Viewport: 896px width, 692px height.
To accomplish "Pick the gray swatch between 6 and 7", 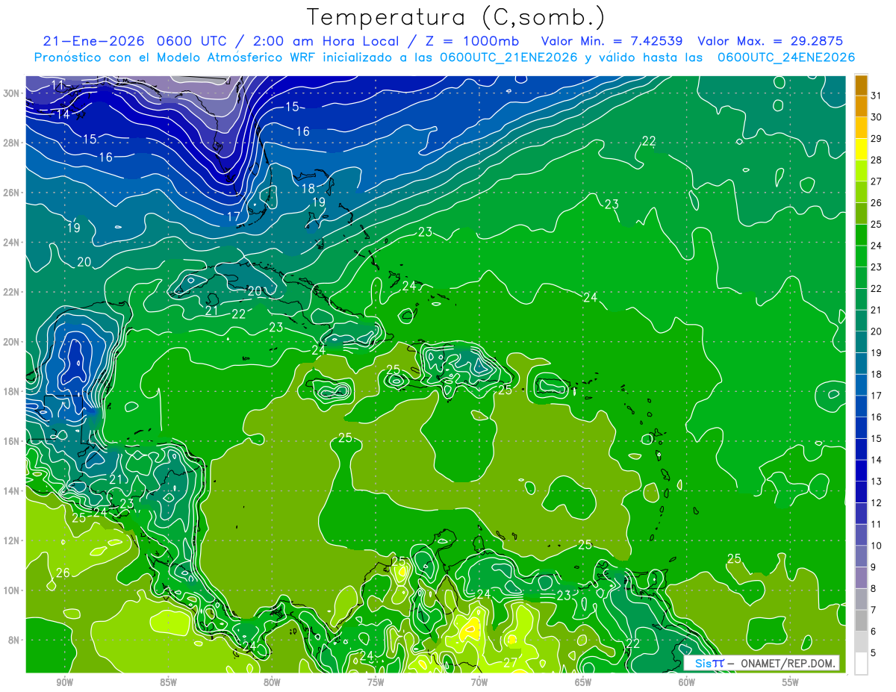I will pos(861,620).
